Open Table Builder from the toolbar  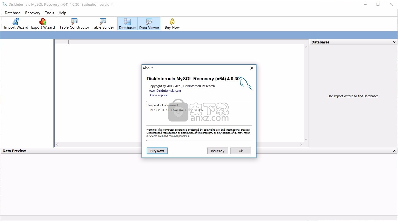click(103, 24)
